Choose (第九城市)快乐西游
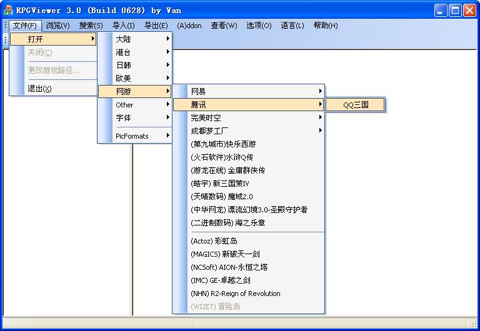The image size is (480, 331). click(248, 144)
